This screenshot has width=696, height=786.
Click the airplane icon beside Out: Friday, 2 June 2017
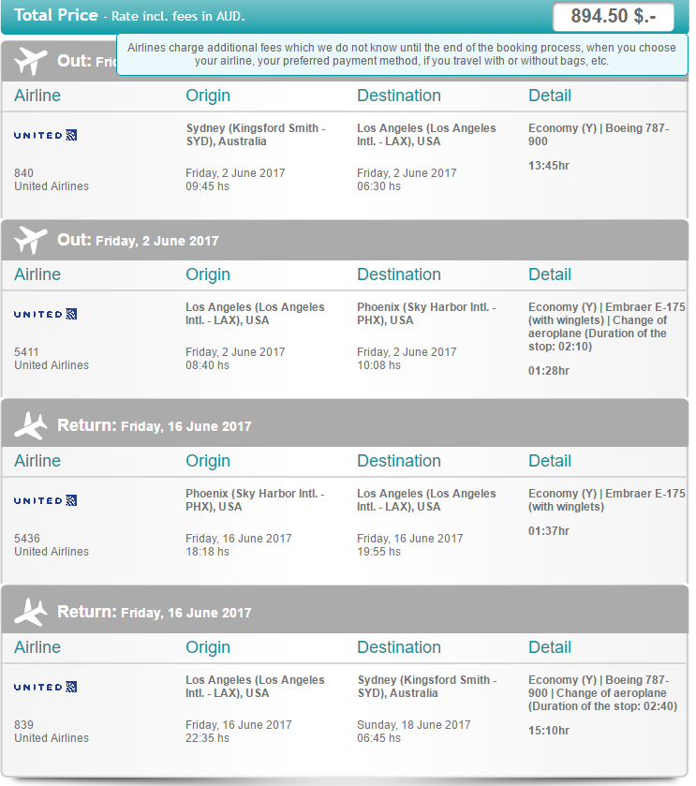click(31, 240)
